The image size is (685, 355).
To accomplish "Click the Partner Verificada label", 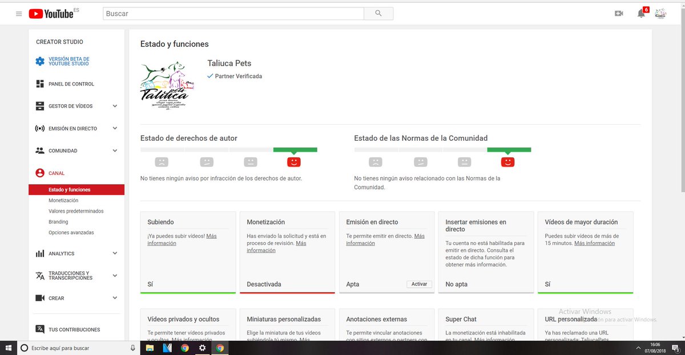I will (x=238, y=76).
